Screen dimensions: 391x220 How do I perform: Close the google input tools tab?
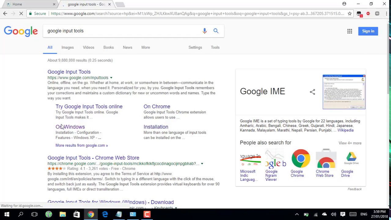(109, 4)
